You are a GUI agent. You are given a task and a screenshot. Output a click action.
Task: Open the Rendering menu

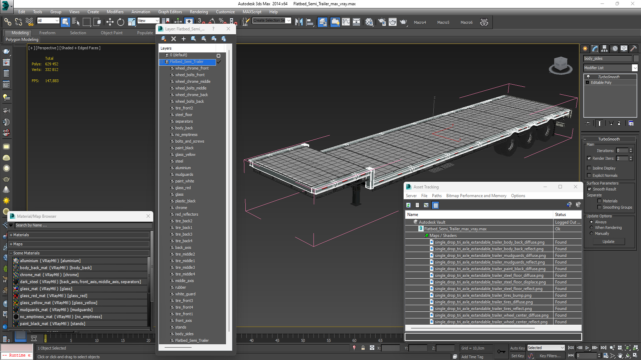(x=199, y=12)
